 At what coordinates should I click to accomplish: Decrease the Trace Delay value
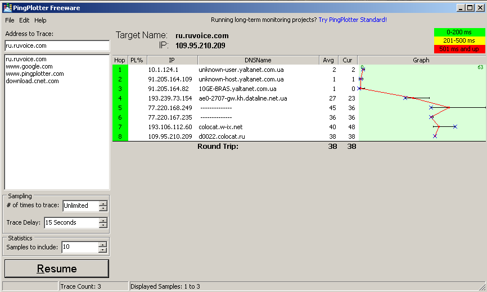point(103,225)
